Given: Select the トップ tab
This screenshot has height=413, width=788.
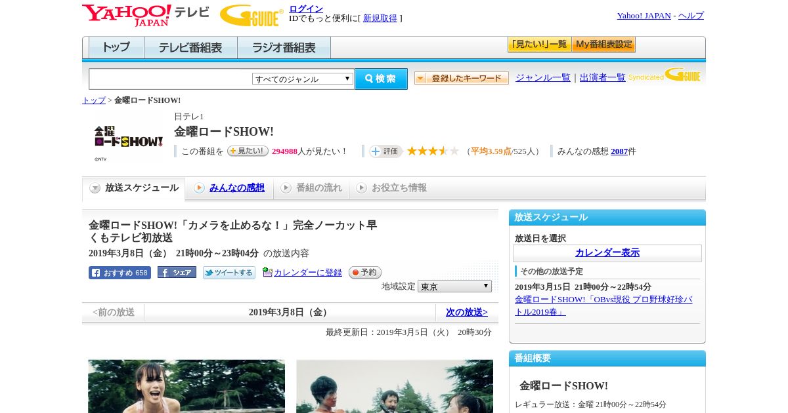Looking at the screenshot, I should pyautogui.click(x=116, y=47).
